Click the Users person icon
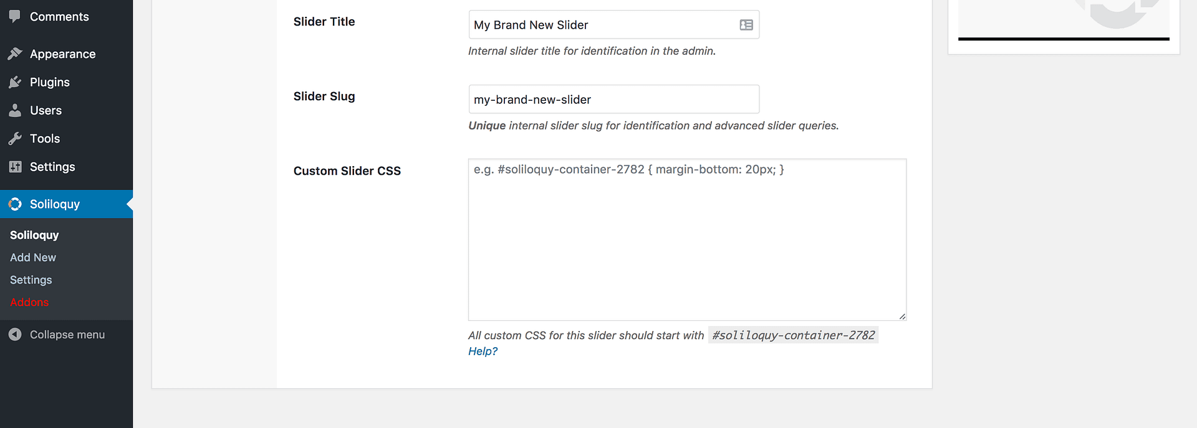The height and width of the screenshot is (428, 1197). [15, 111]
